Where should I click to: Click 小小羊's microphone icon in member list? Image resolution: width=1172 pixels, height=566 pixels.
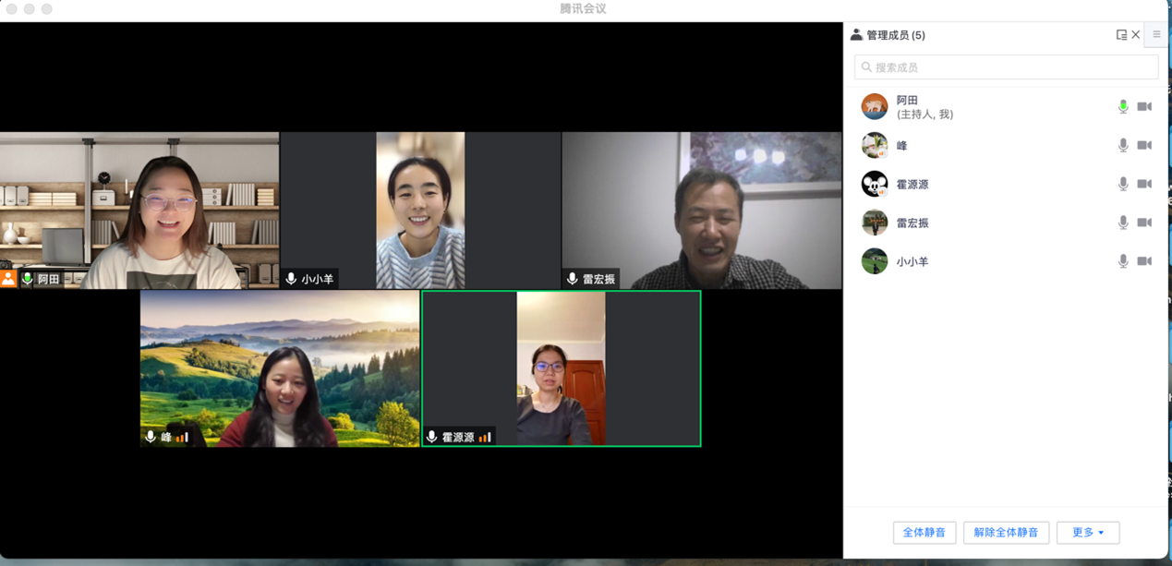pos(1123,262)
